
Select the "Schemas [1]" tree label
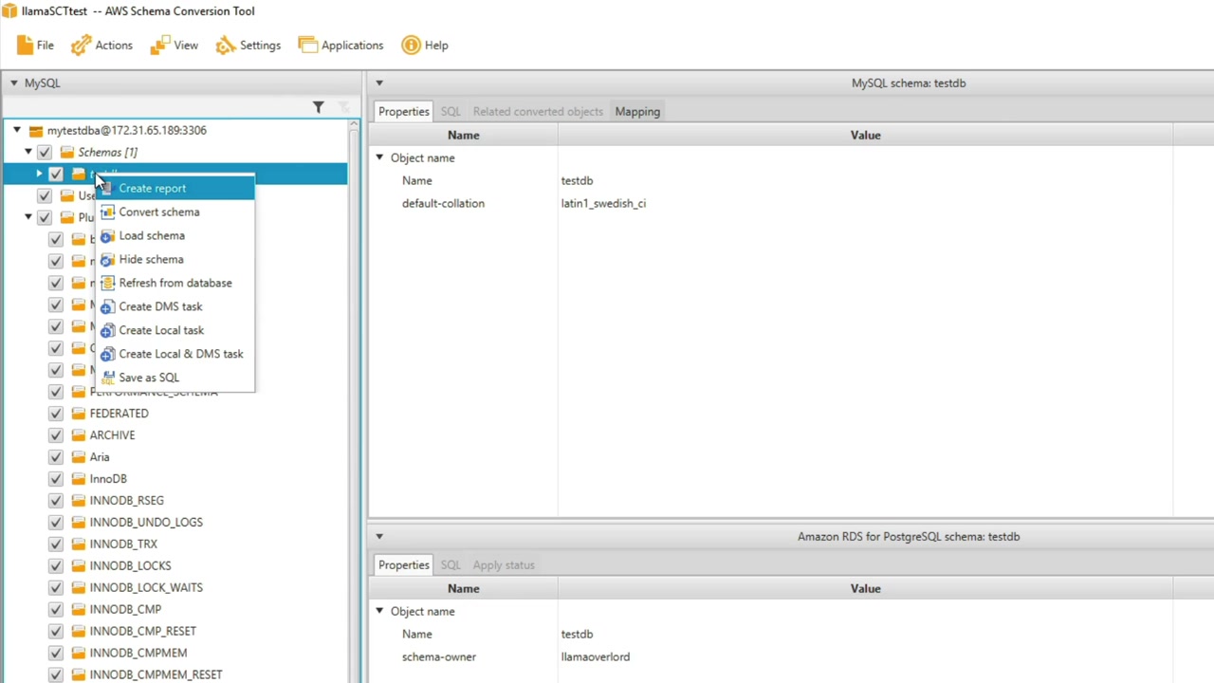coord(107,153)
